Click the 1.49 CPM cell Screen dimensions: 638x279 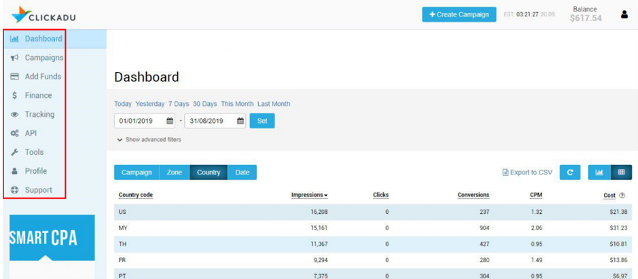[x=536, y=260]
